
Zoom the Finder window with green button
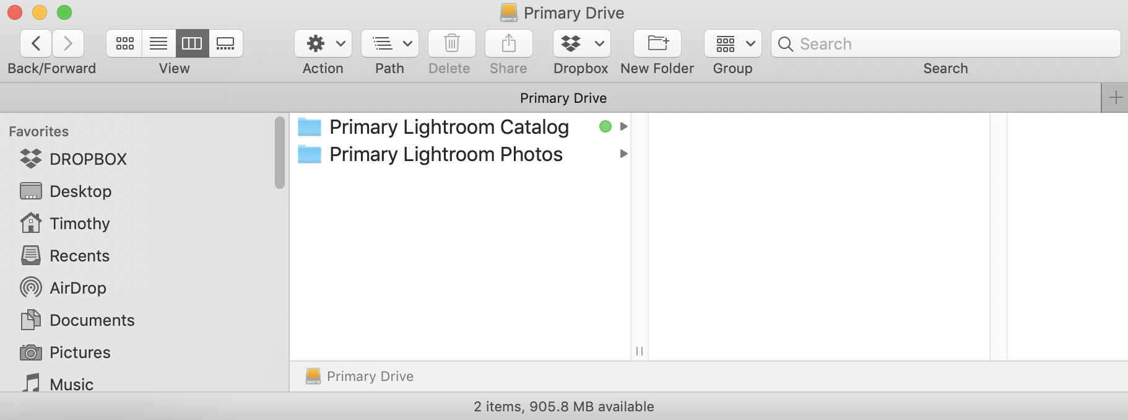click(64, 12)
